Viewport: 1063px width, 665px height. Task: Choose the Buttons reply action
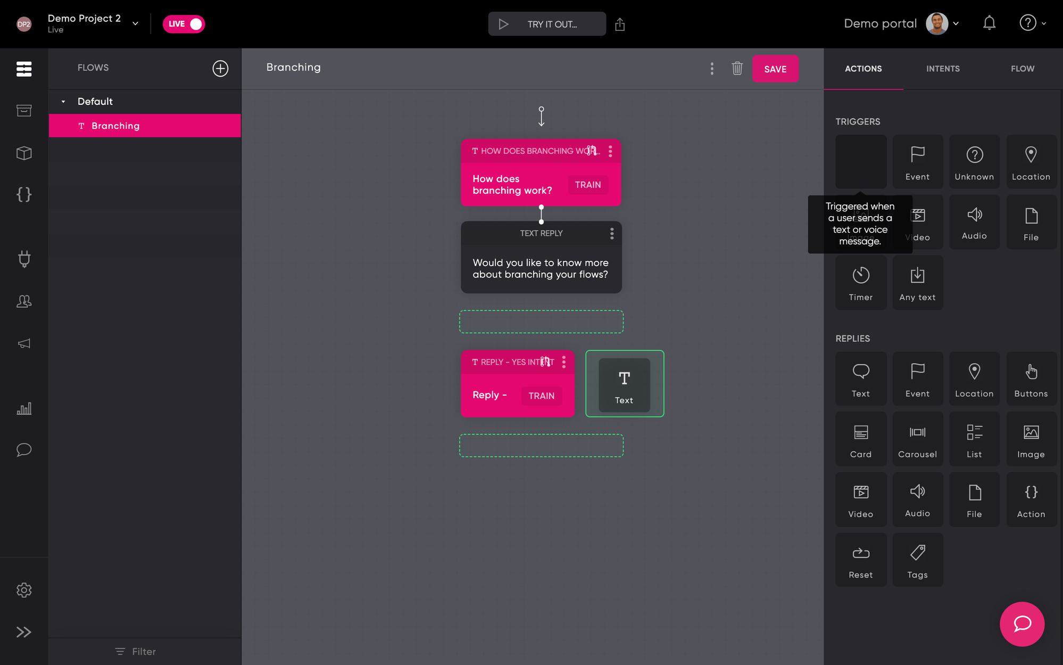point(1031,379)
